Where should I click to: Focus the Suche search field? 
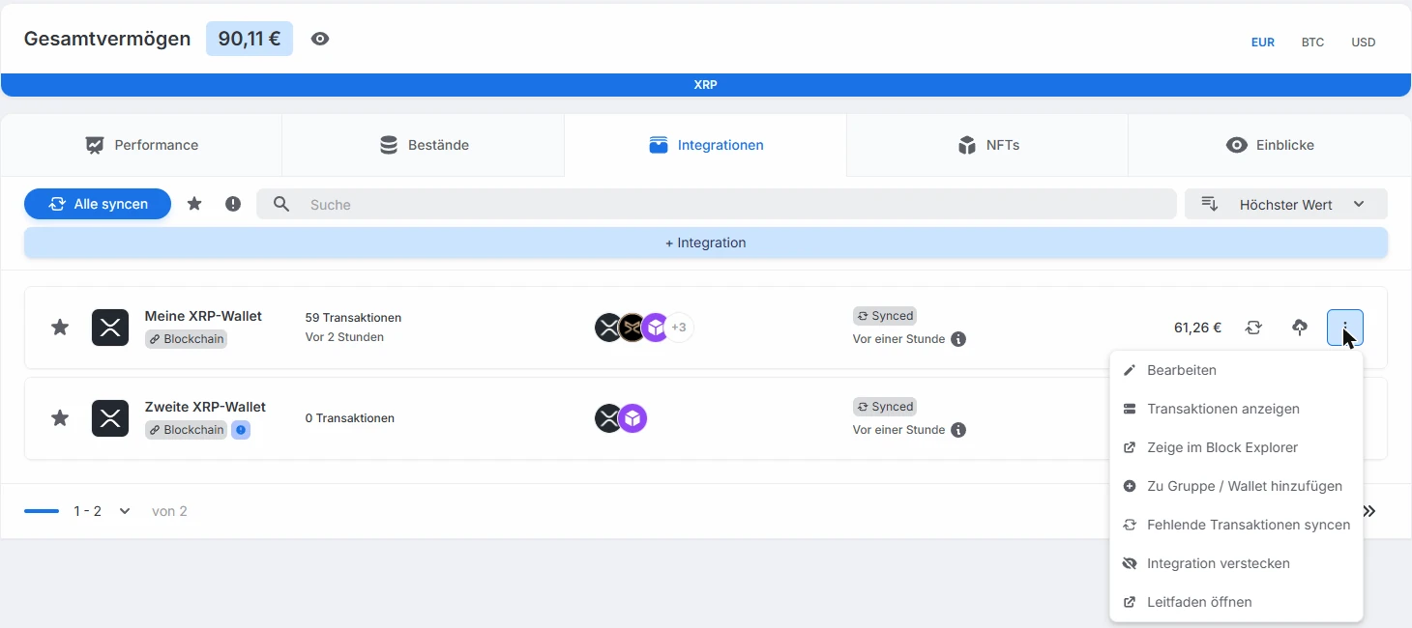point(717,204)
